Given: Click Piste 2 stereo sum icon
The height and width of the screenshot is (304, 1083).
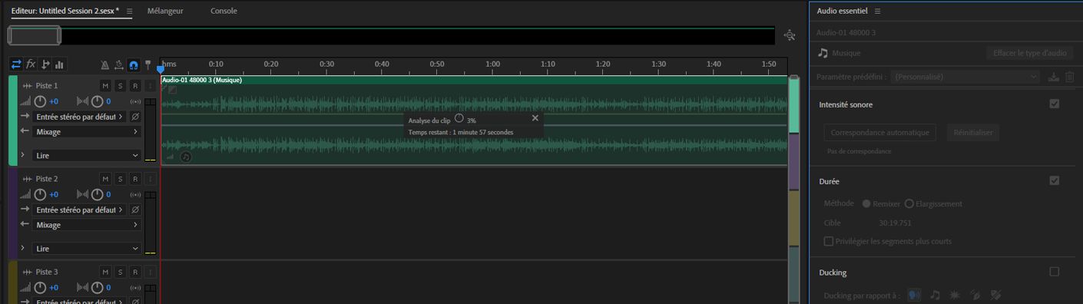Looking at the screenshot, I should point(136,194).
